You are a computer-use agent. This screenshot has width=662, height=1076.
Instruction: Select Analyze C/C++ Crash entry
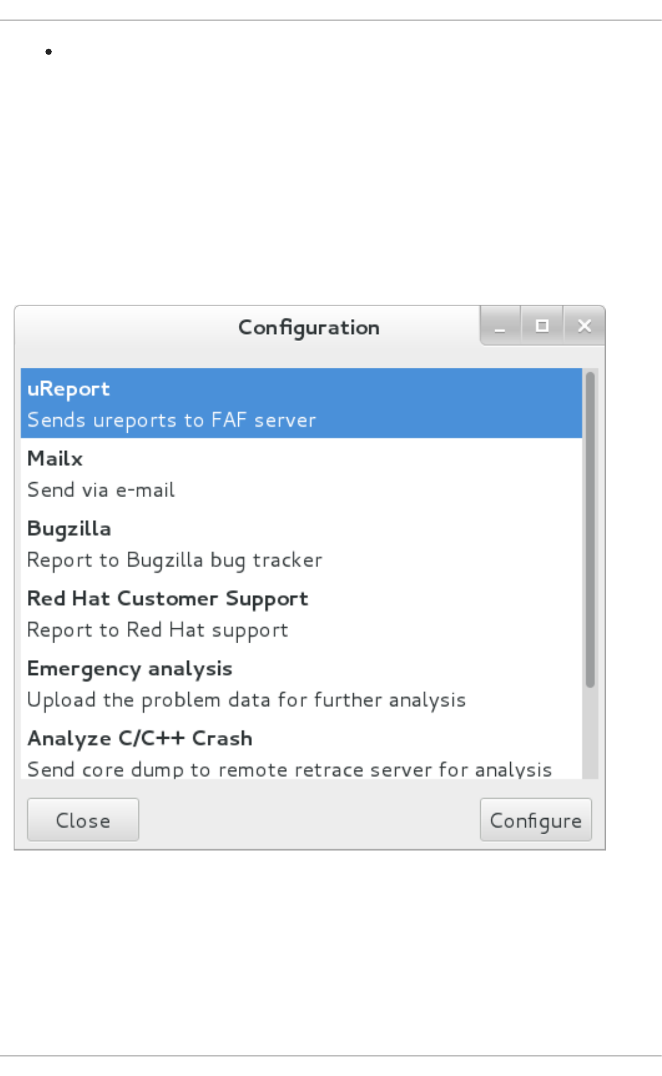tap(301, 749)
